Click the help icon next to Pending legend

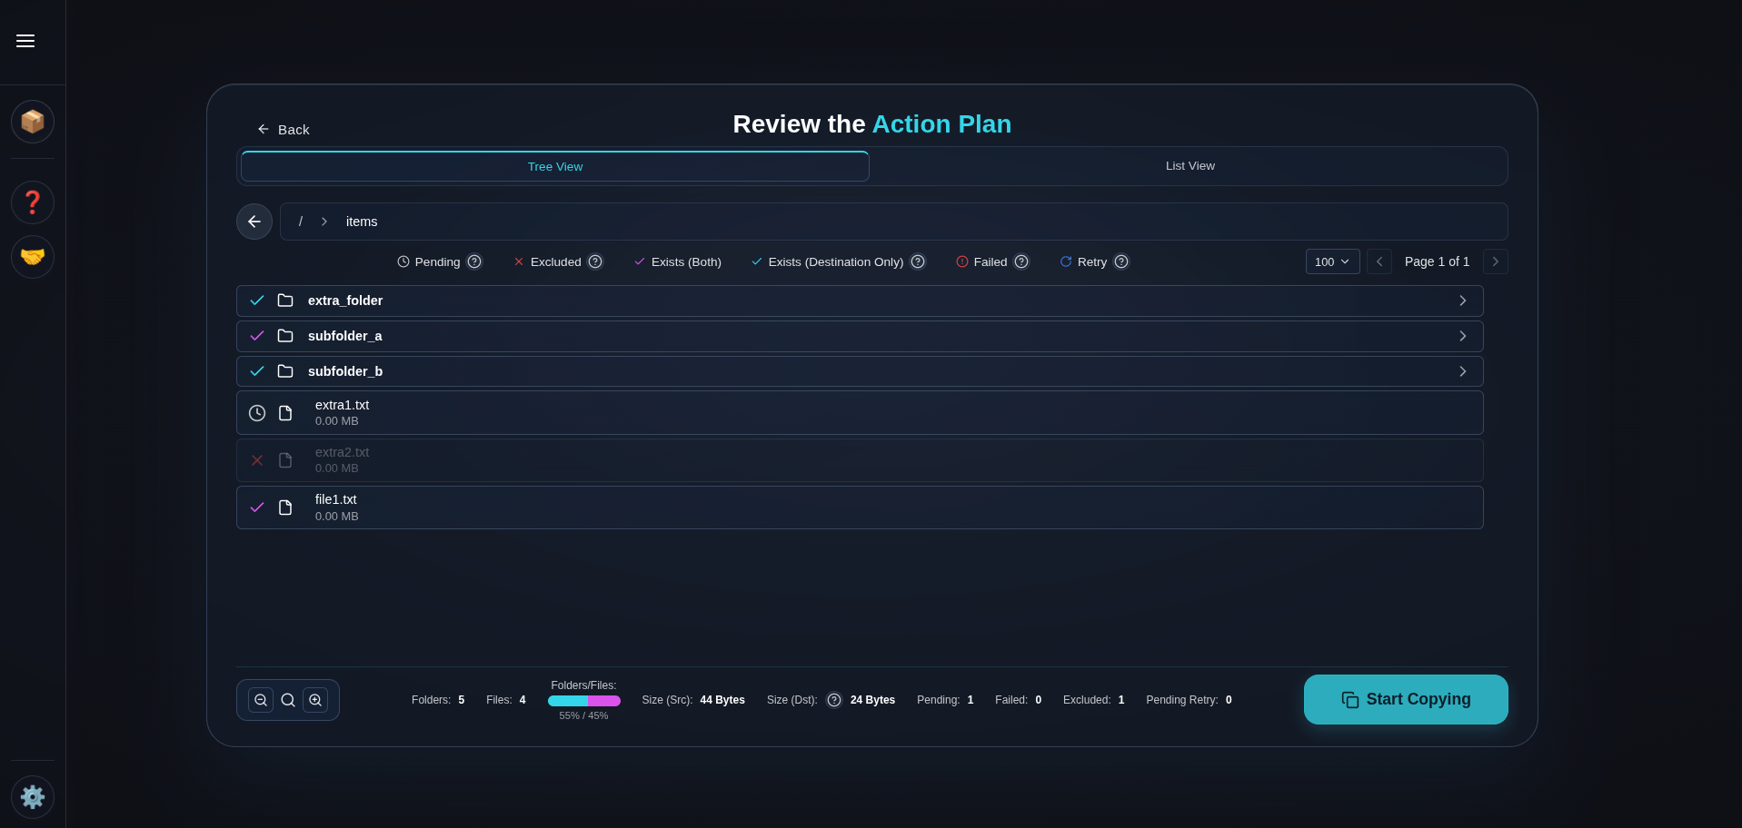pyautogui.click(x=473, y=261)
